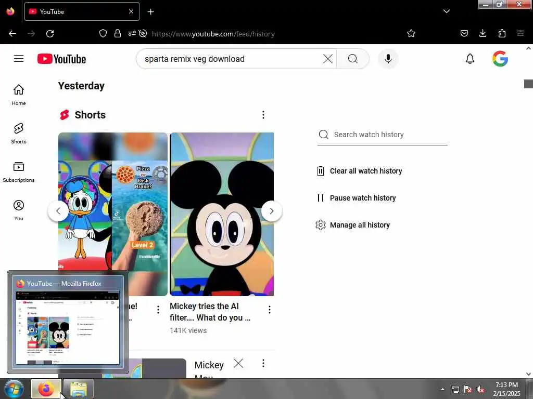Click the Firefox taskbar button

point(46,389)
